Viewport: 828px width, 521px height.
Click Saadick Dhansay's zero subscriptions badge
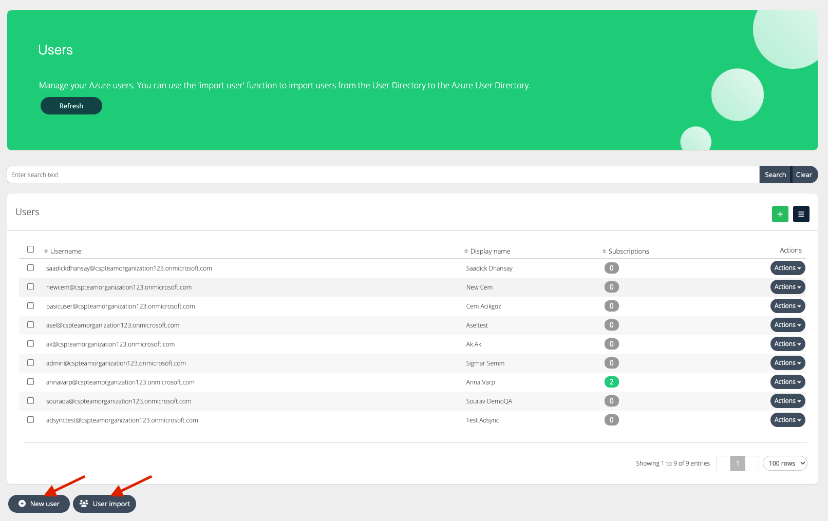tap(611, 268)
